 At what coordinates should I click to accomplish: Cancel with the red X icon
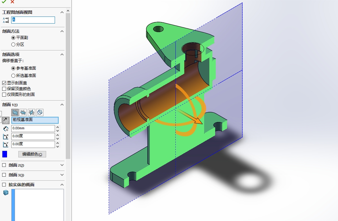(12, 2)
